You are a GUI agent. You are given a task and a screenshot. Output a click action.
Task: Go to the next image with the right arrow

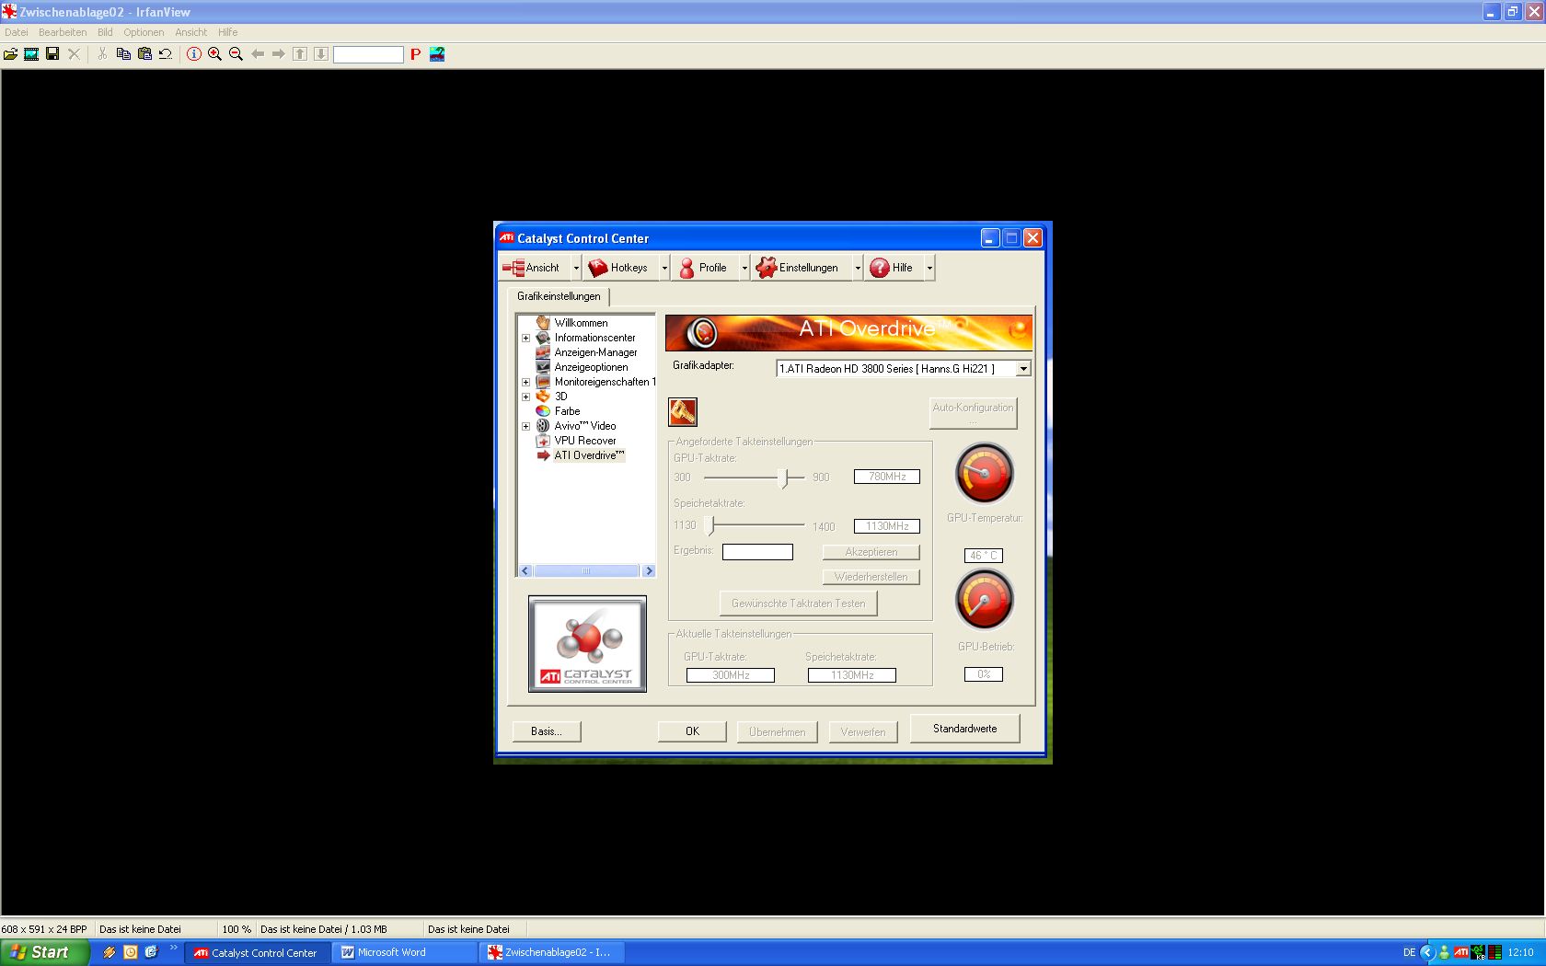click(x=279, y=54)
